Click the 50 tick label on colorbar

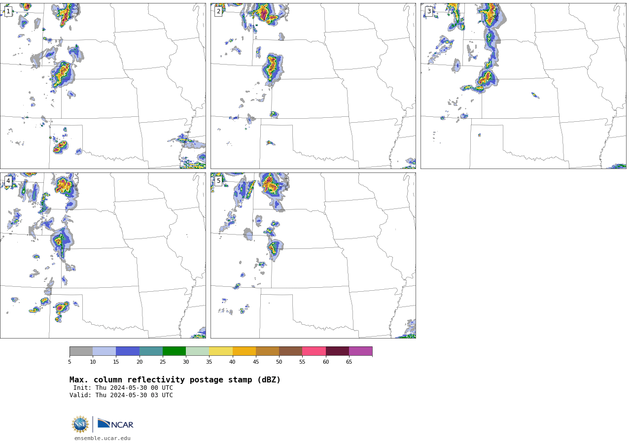click(279, 362)
